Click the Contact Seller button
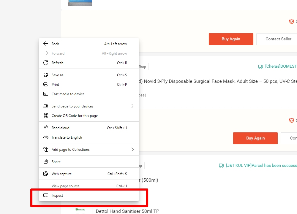 tap(278, 39)
